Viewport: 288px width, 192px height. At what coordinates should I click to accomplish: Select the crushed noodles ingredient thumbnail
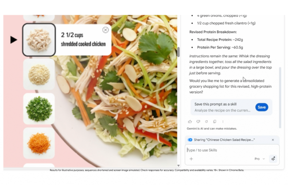tap(39, 74)
